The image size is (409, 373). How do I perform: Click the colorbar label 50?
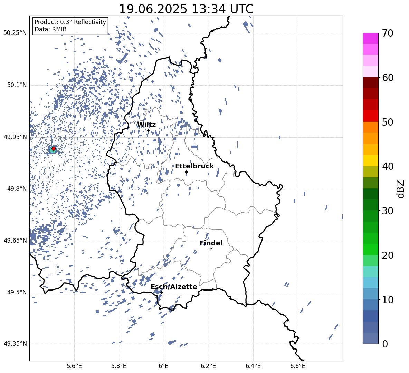pos(388,122)
